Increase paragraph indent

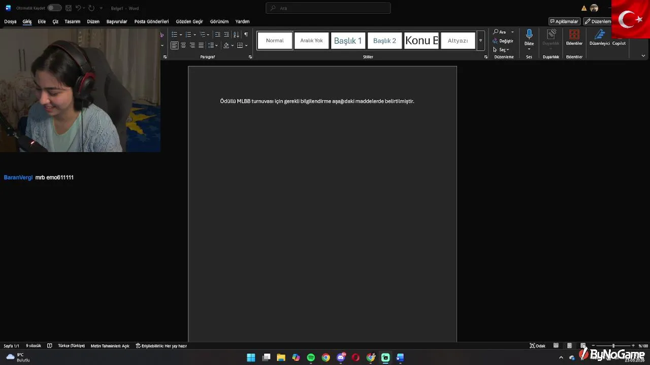click(x=226, y=34)
